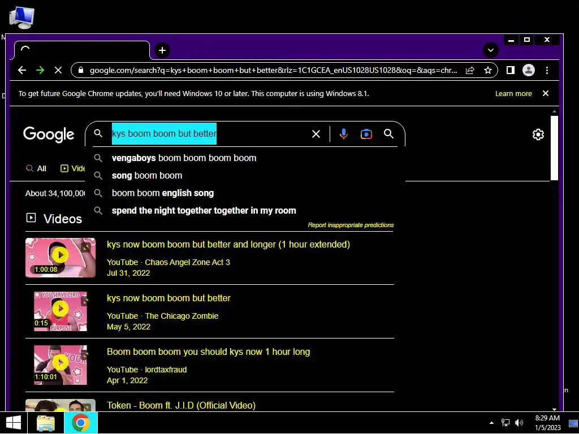Click the tray icon right of the clock
Viewport: 579px width, 434px height.
pyautogui.click(x=573, y=423)
